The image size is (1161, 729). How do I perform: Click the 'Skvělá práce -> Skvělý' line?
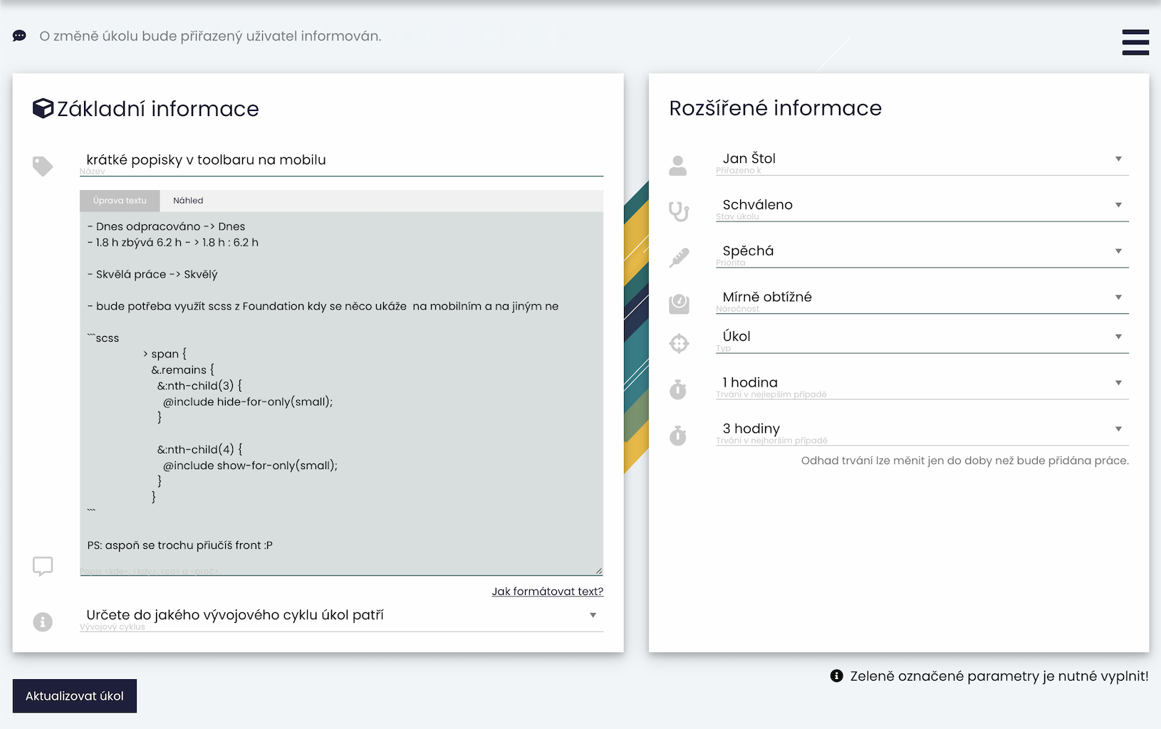point(152,275)
